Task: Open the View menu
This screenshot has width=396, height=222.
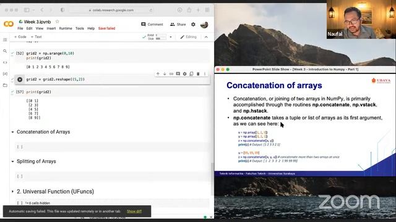Action: [40, 28]
